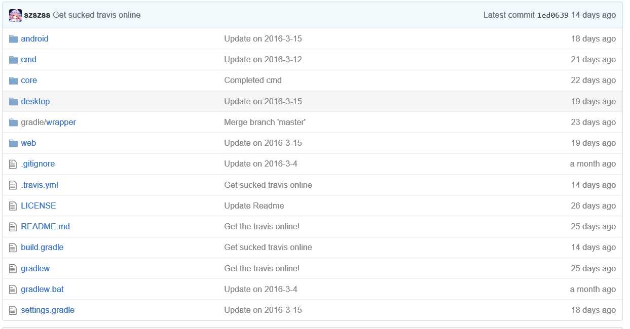Open README.md commit 'Get the travis online!'
The width and height of the screenshot is (630, 329).
pyautogui.click(x=262, y=227)
